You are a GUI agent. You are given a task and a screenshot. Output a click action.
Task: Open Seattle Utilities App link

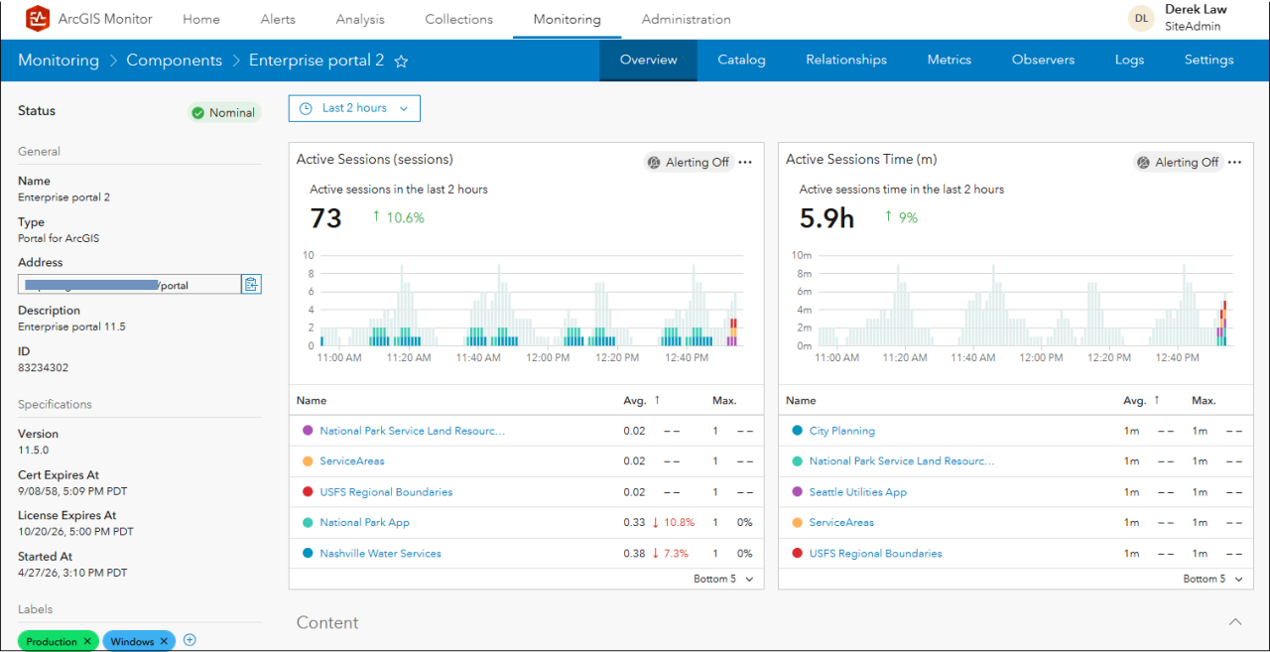point(858,492)
